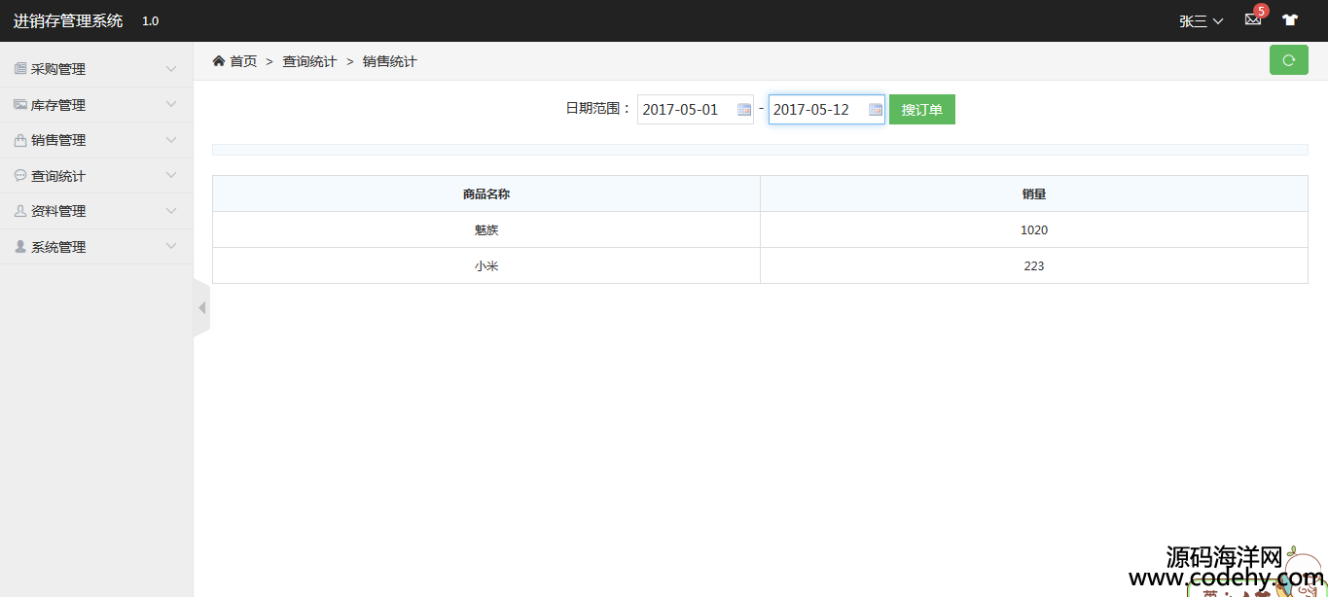Image resolution: width=1328 pixels, height=597 pixels.
Task: Collapse the left sidebar with arrow handle
Action: [x=201, y=308]
